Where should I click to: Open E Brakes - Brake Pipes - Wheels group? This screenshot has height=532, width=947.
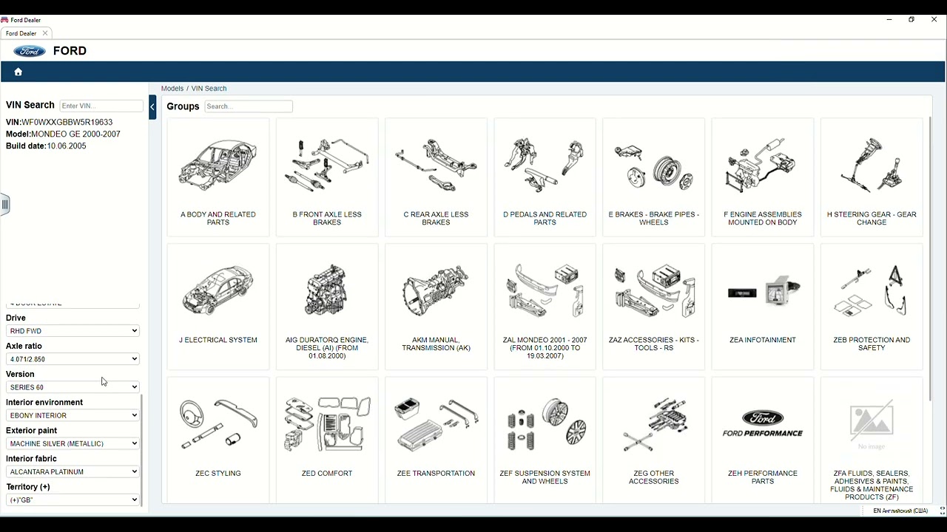coord(653,177)
